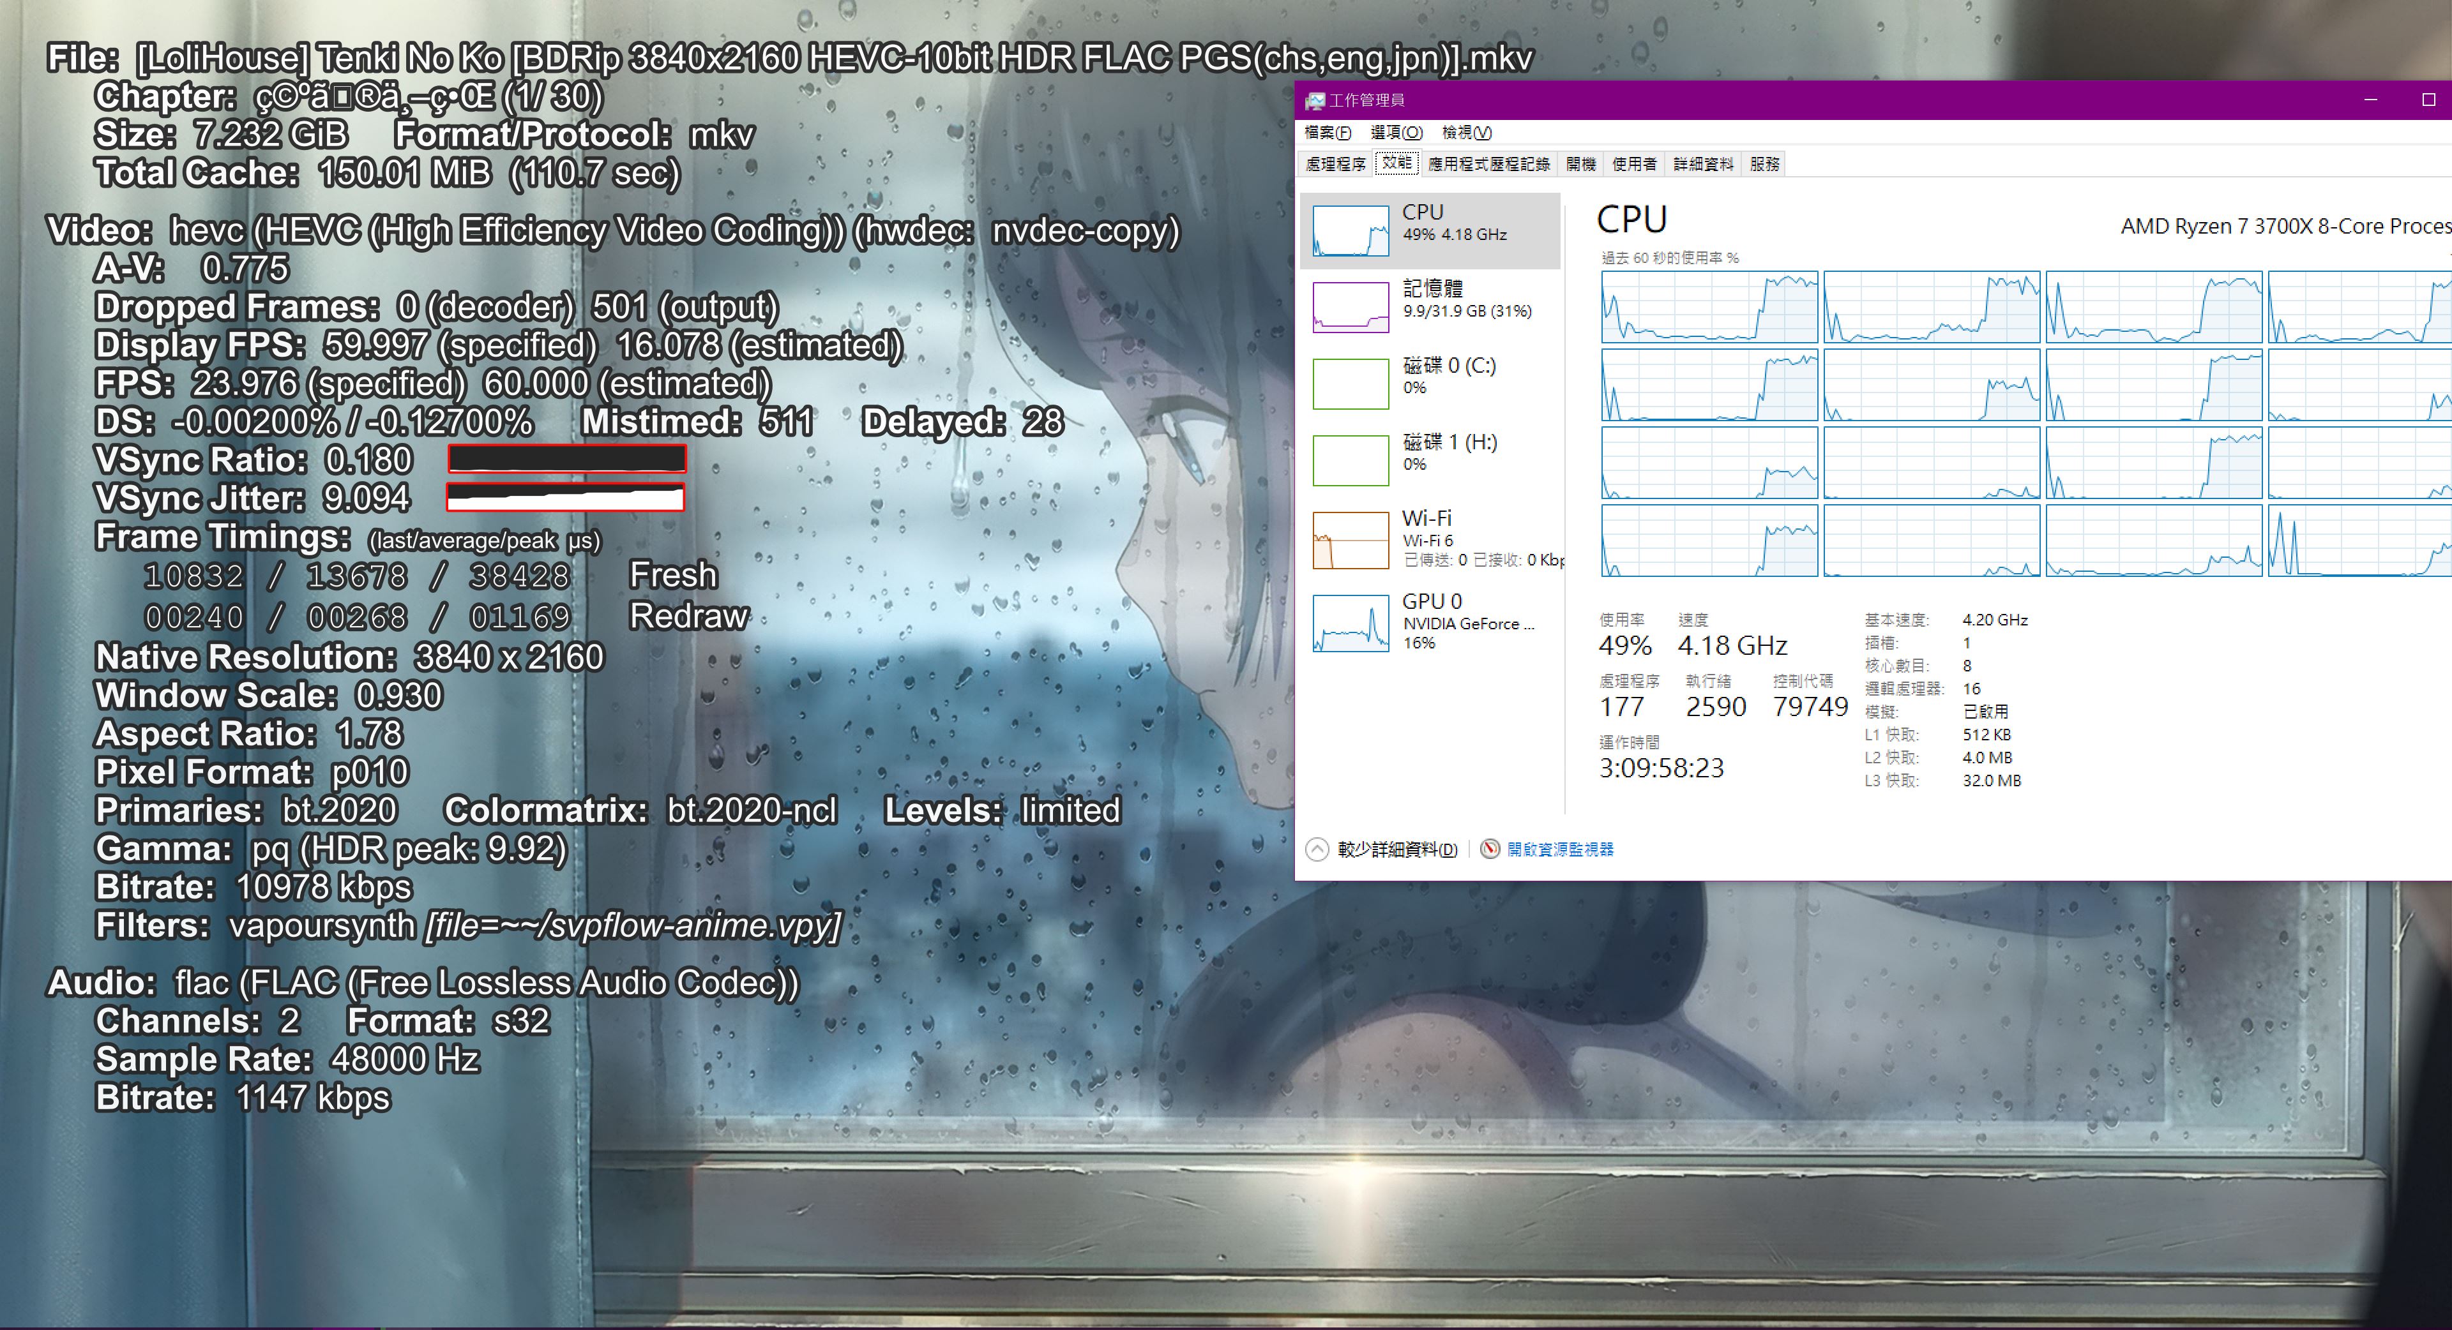Open the 磁碟 0 (C:) performance entry
This screenshot has height=1330, width=2452.
tap(1430, 384)
